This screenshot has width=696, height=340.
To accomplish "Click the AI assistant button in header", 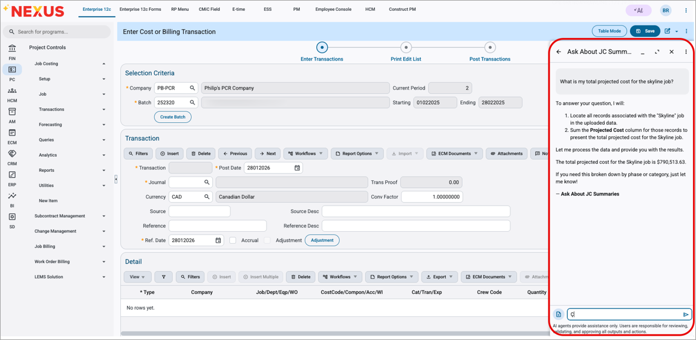I will pyautogui.click(x=639, y=11).
